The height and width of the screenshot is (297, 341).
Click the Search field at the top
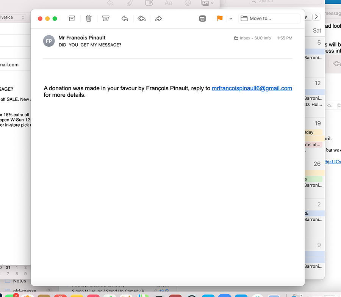point(285,2)
